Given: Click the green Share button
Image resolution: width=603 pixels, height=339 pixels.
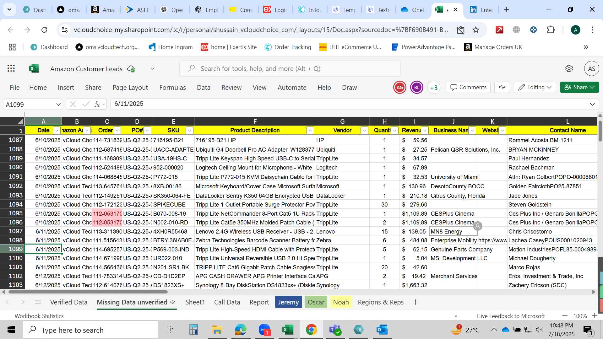Looking at the screenshot, I should pos(579,87).
